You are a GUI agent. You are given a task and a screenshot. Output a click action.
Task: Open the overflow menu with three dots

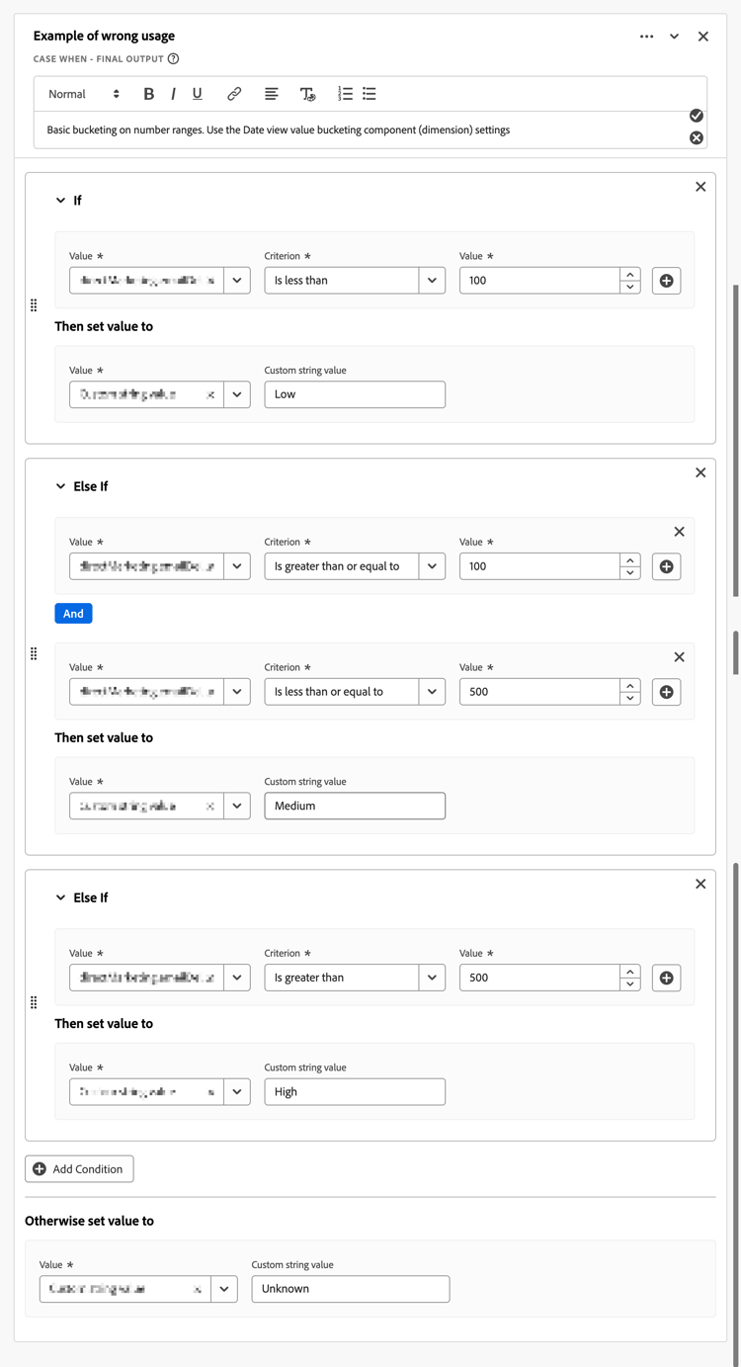point(647,36)
